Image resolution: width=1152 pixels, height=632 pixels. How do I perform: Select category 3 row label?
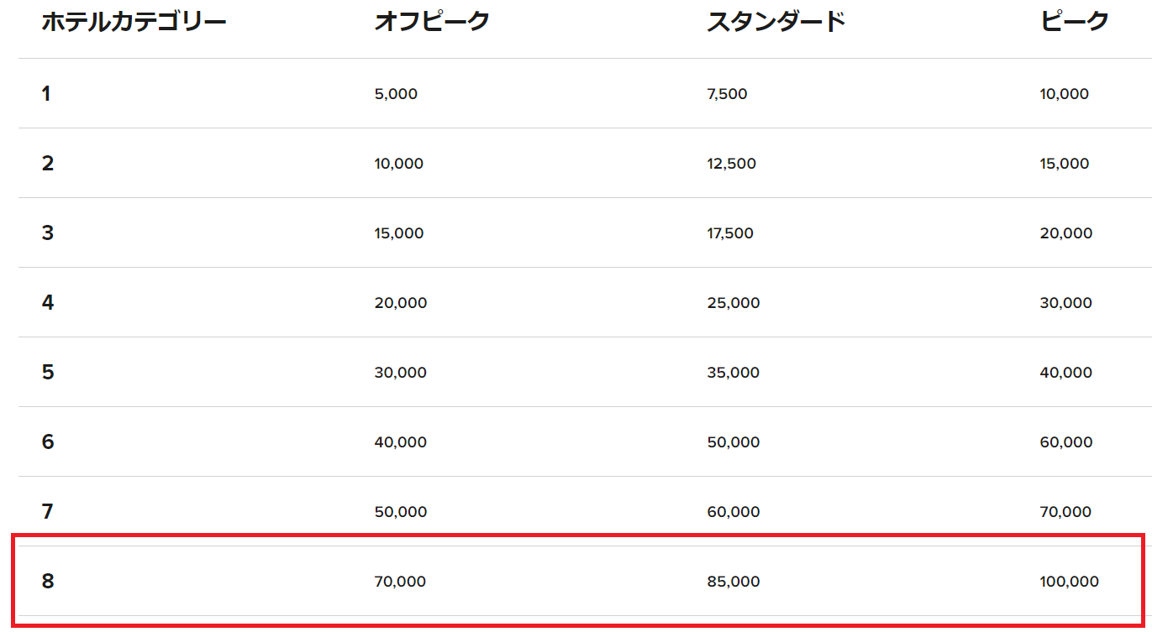click(48, 233)
